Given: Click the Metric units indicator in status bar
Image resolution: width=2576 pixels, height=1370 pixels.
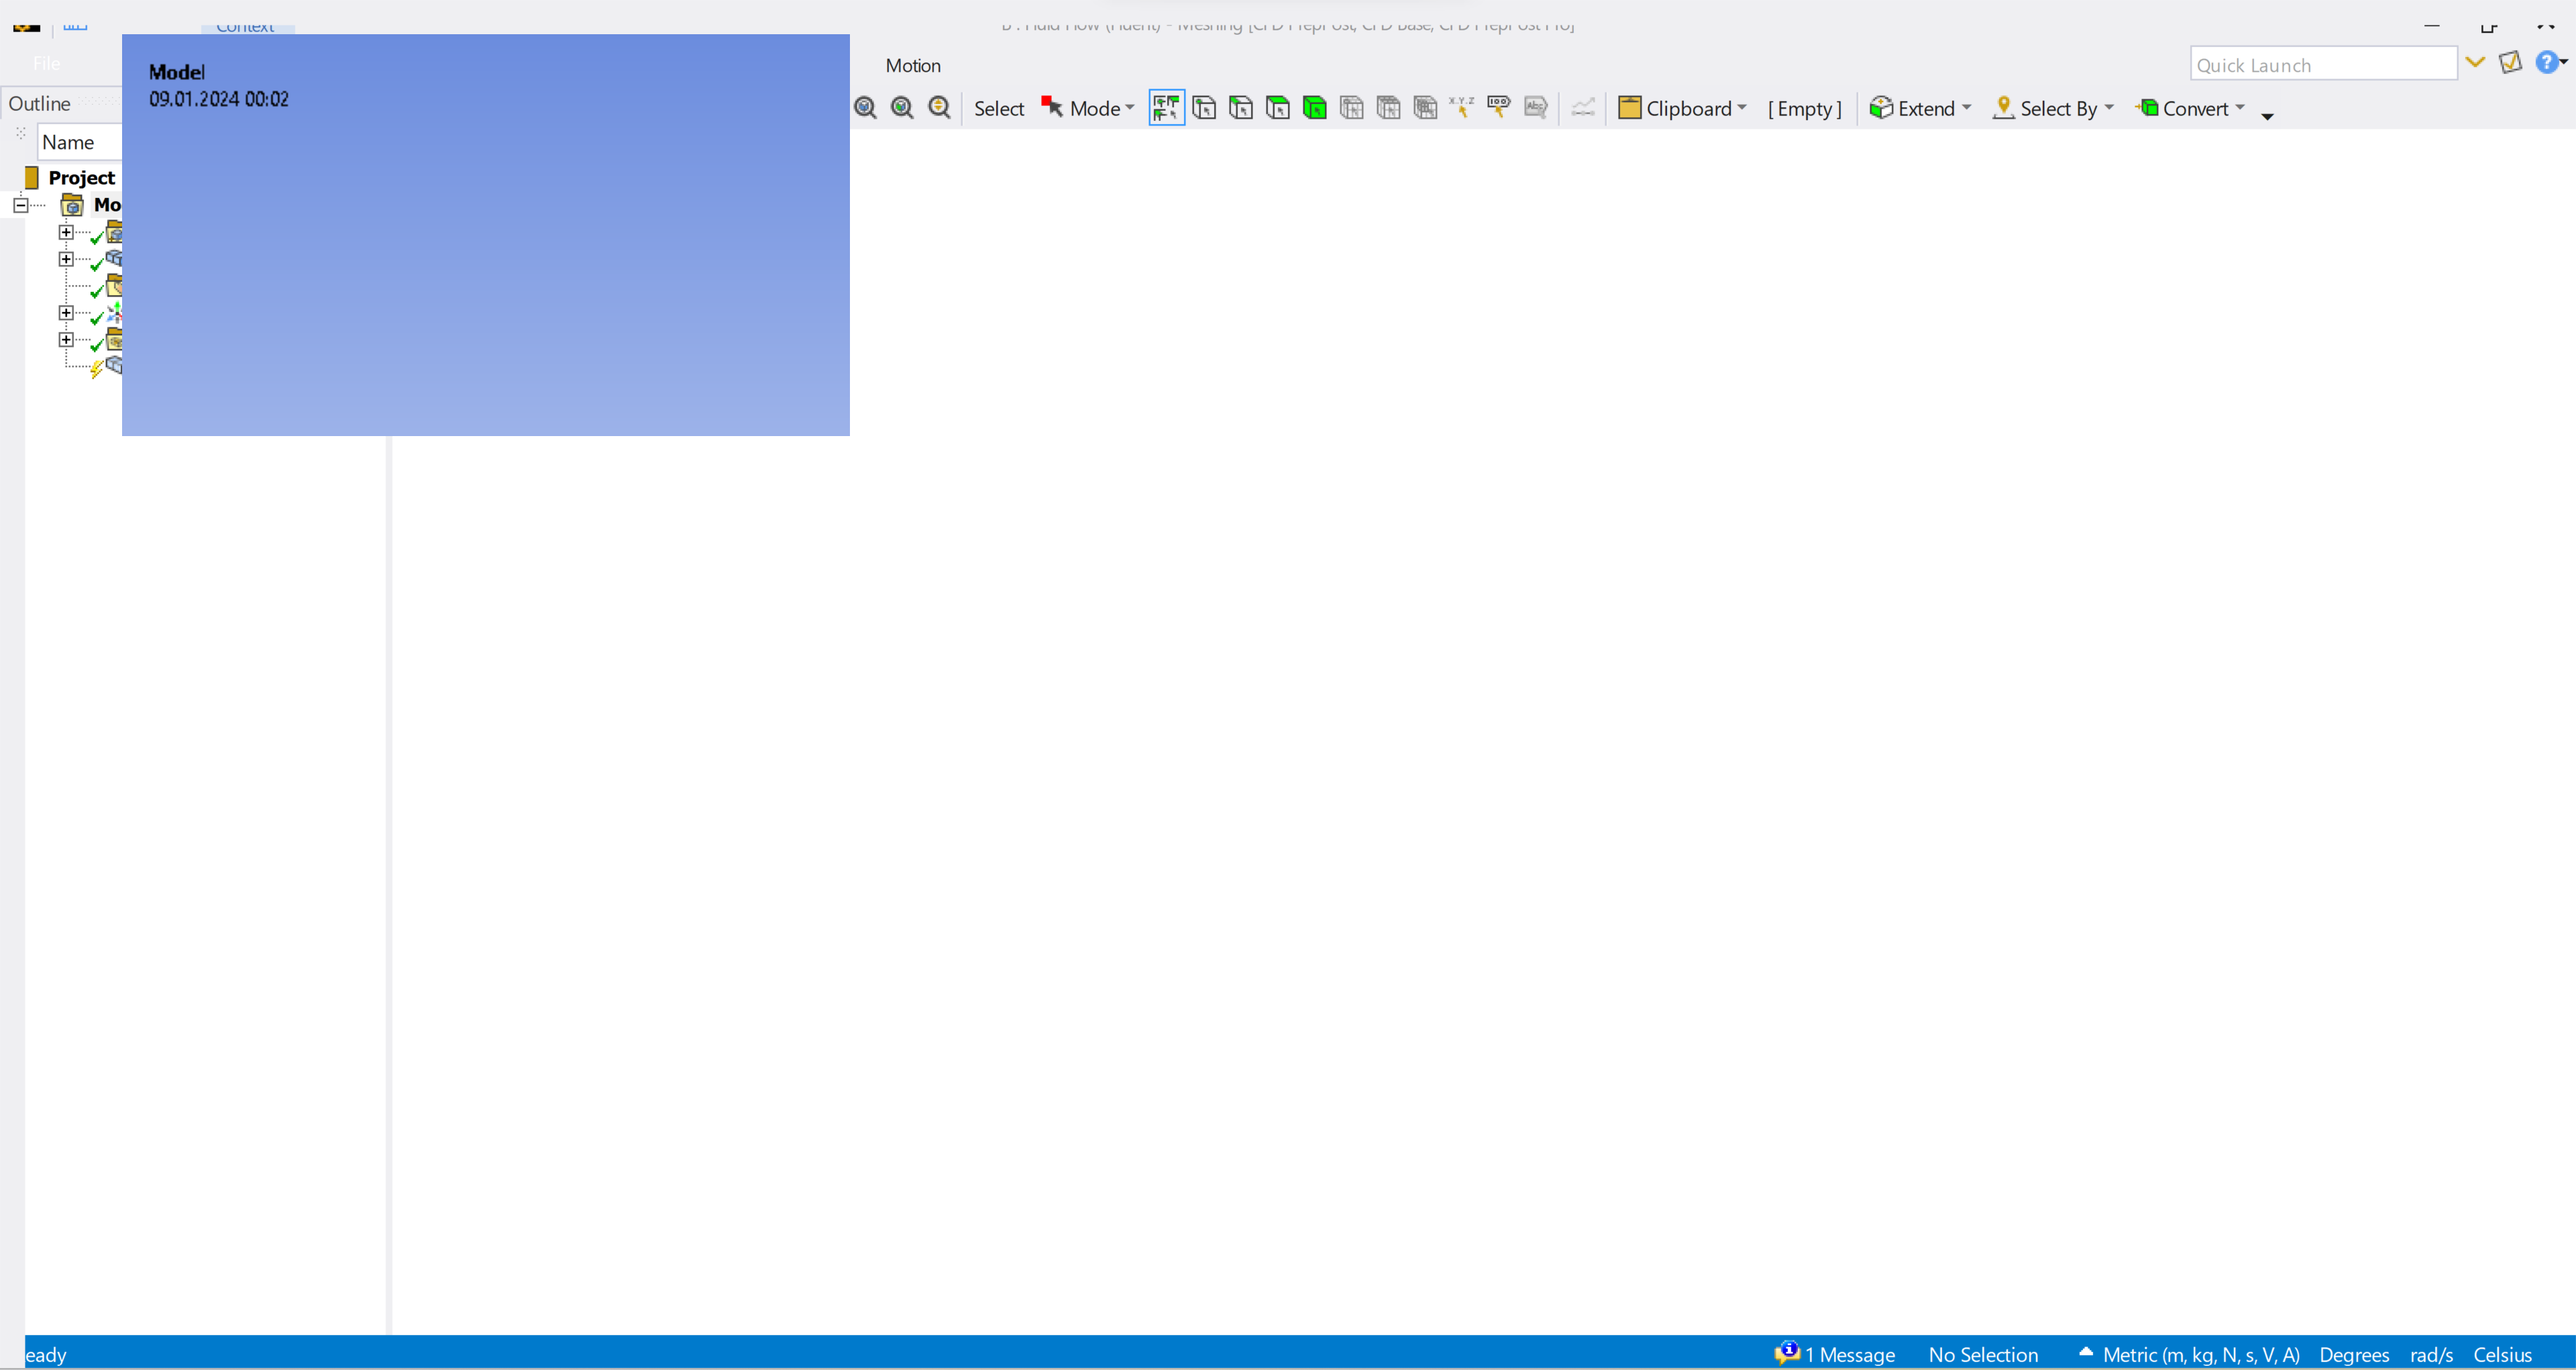Looking at the screenshot, I should point(2199,1354).
